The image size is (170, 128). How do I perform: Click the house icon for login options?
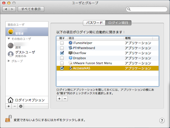[10, 100]
